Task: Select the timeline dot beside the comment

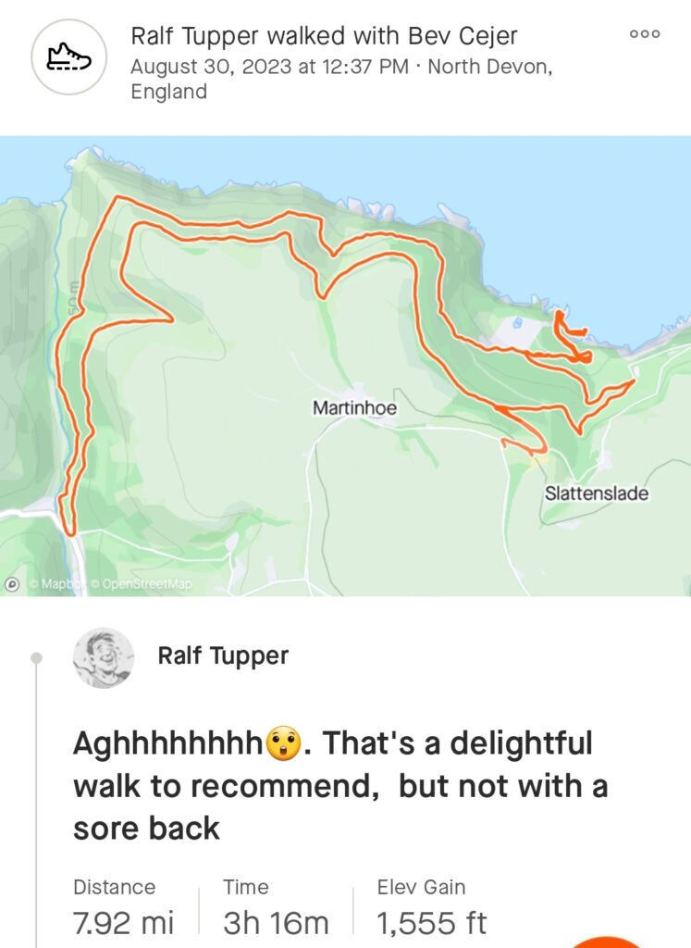Action: click(36, 658)
